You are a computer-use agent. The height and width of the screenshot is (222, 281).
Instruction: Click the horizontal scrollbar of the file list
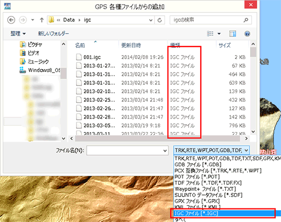click(157, 139)
